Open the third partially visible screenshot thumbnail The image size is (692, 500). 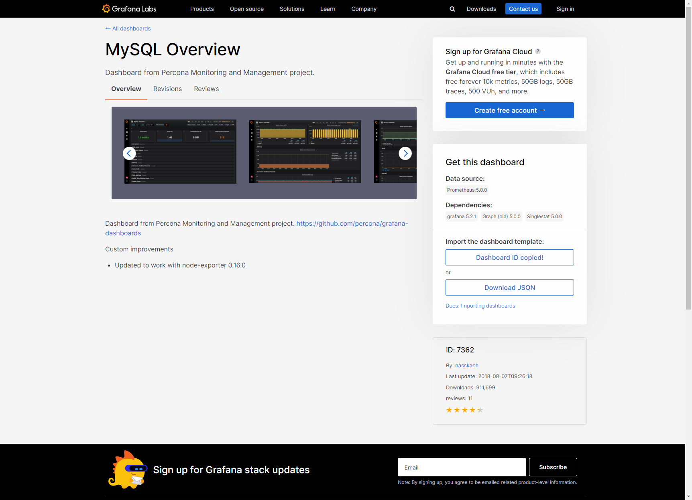tap(395, 151)
